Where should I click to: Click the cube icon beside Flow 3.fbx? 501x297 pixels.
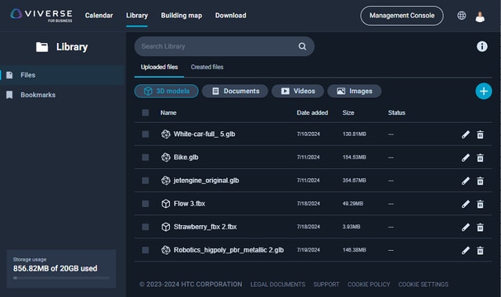[x=165, y=203]
